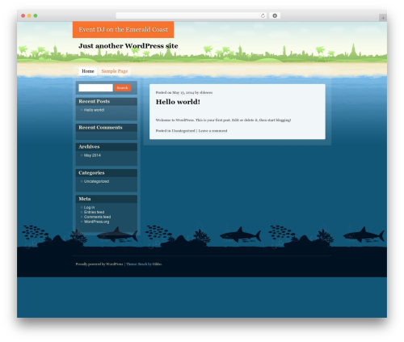Open the Event DJ on the Emerald Coast title

124,30
